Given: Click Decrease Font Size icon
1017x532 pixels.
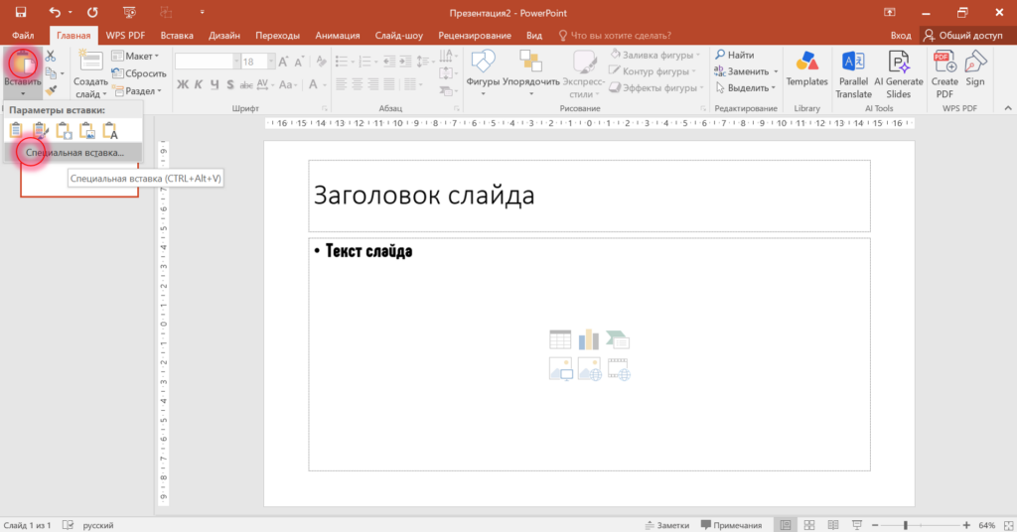Looking at the screenshot, I should pos(299,62).
